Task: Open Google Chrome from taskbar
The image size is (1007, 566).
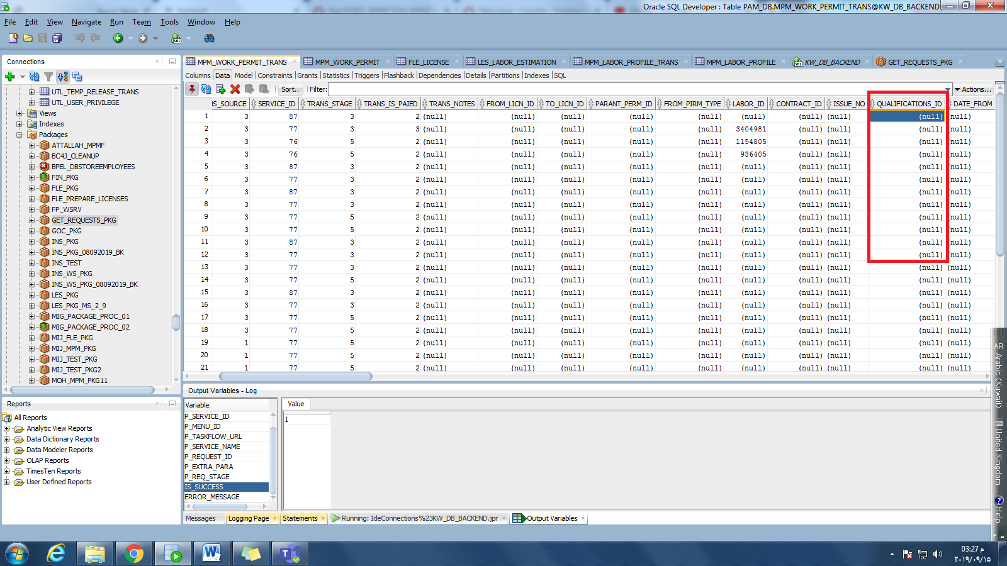Action: click(x=133, y=554)
